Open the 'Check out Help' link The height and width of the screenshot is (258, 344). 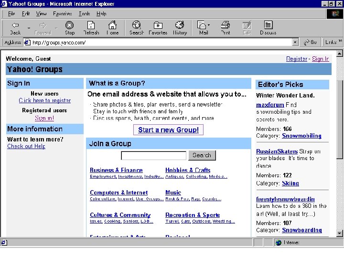26,146
